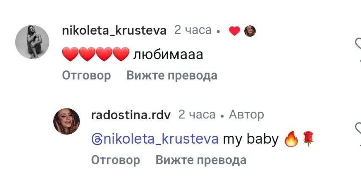
Task: Expand Вижте превода for the my baby reply
Action: (201, 160)
